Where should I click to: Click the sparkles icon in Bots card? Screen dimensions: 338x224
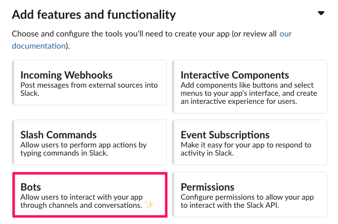click(149, 204)
